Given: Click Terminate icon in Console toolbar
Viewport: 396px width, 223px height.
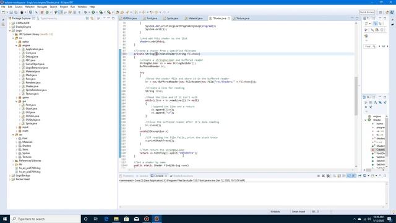Looking at the screenshot, I should pos(318,176).
